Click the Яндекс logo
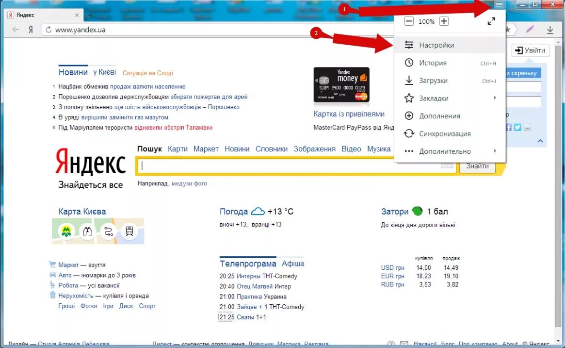The width and height of the screenshot is (565, 348). pyautogui.click(x=90, y=162)
